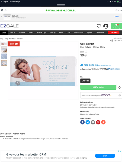Screen dimensions: 122x163
Task: Share item on Pinterest
Action: (x=98, y=122)
